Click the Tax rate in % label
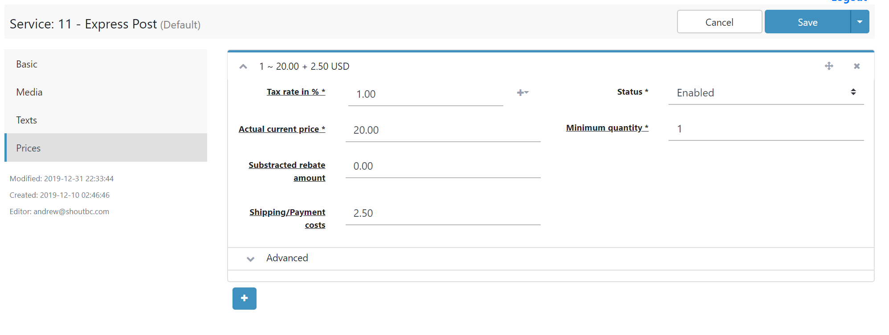The width and height of the screenshot is (889, 335). [296, 92]
